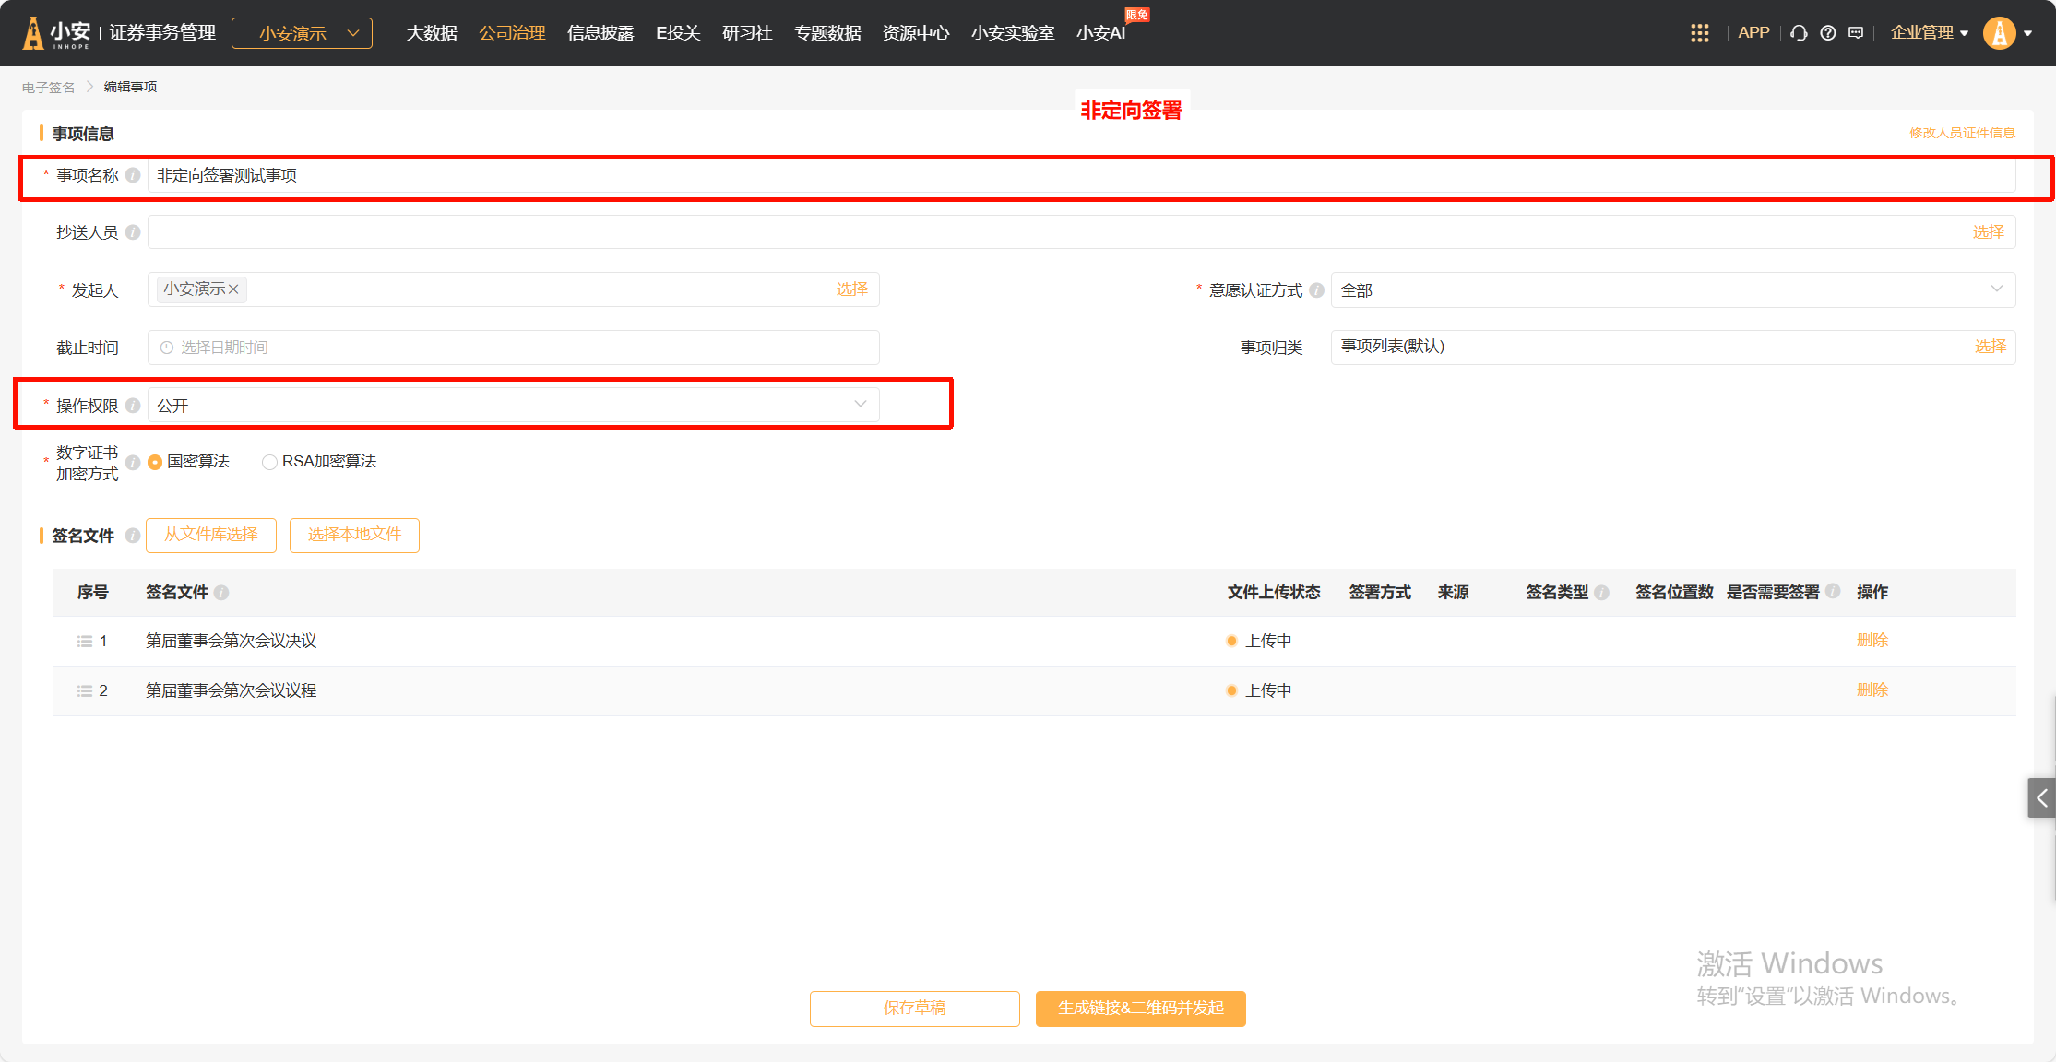Click the 保存草稿 button
Screen dimensions: 2056x1062
(914, 1008)
